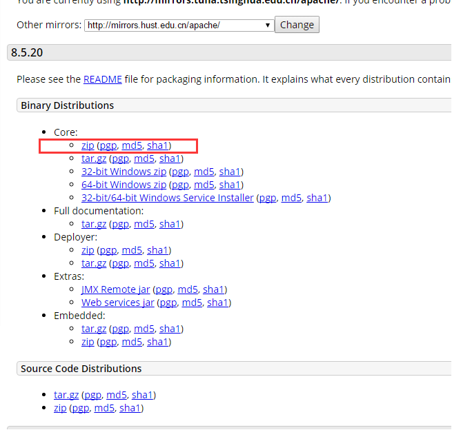Open pgp link for Embedded tar.gz
The height and width of the screenshot is (430, 452).
(x=121, y=329)
